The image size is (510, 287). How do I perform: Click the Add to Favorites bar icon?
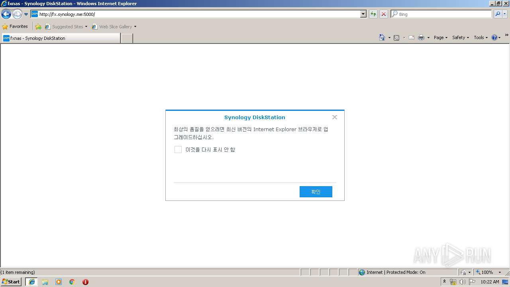click(x=38, y=27)
